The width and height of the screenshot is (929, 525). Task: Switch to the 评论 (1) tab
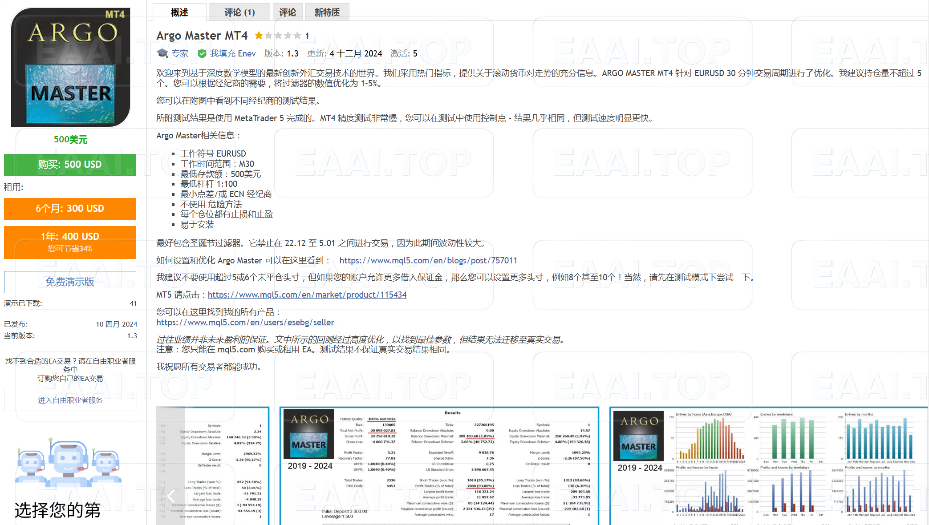pos(239,12)
